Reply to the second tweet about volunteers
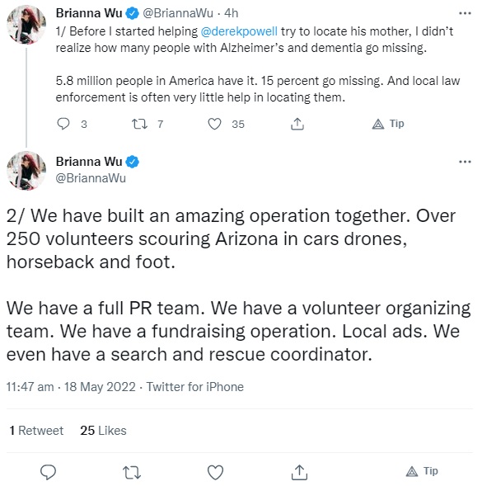 [49, 472]
